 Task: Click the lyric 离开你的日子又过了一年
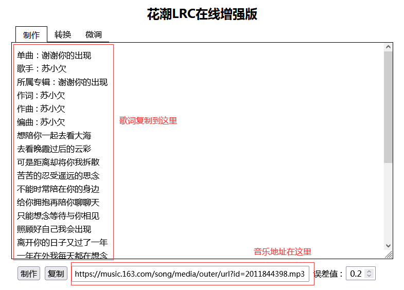[x=62, y=242]
